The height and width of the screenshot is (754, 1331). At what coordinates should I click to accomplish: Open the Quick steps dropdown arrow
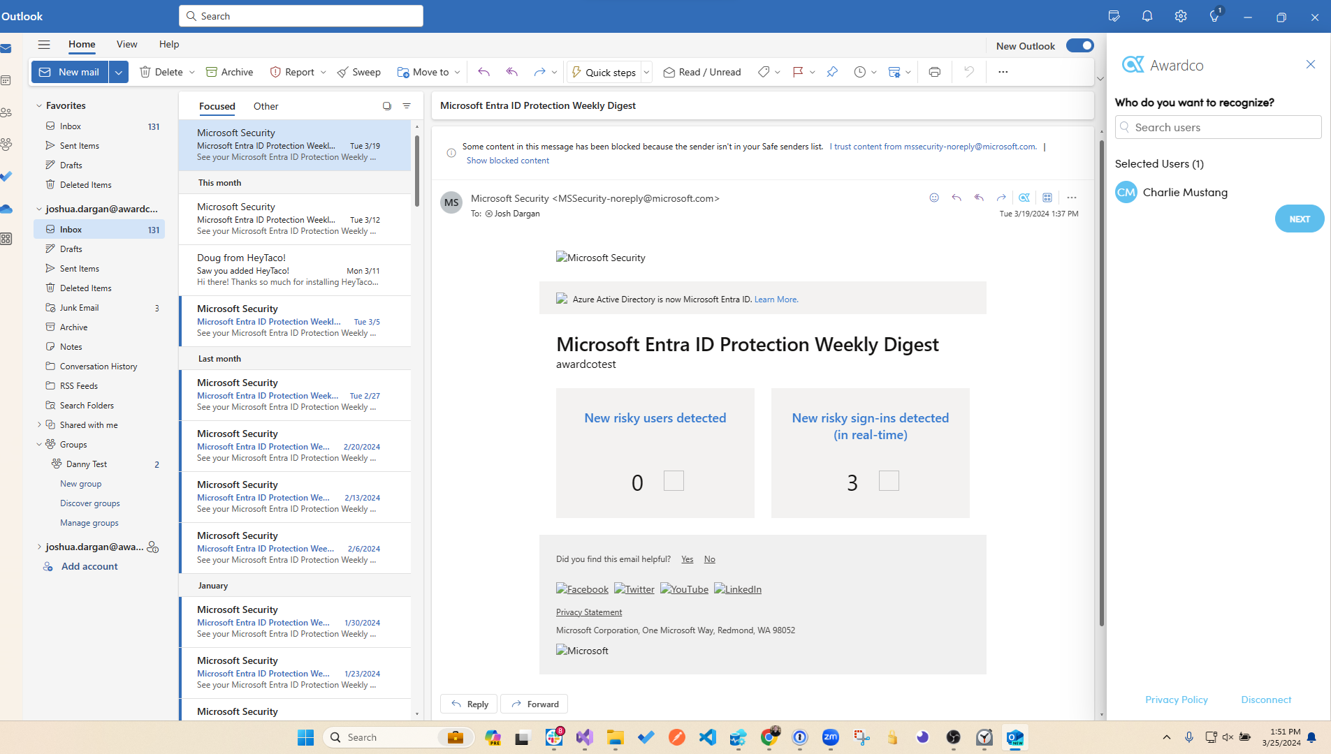[646, 72]
